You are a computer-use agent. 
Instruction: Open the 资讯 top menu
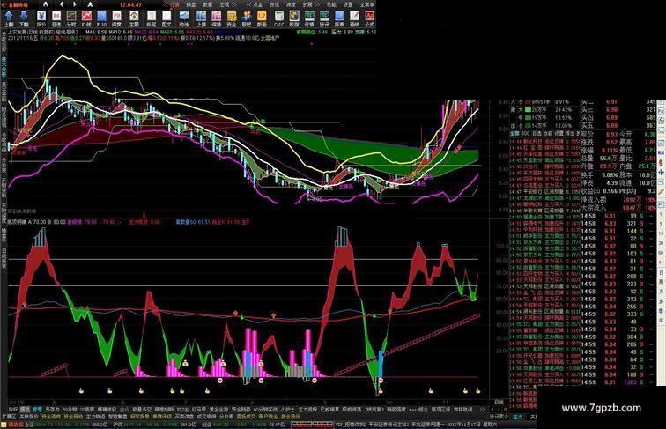point(274,4)
